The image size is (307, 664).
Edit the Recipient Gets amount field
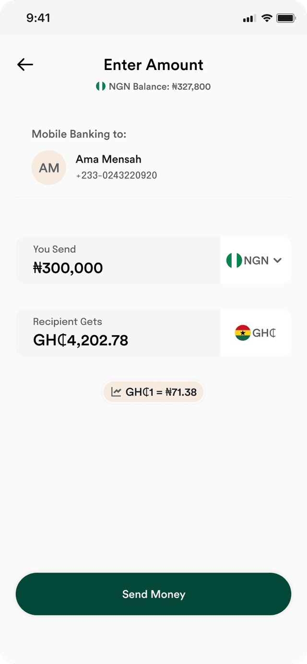pyautogui.click(x=118, y=333)
